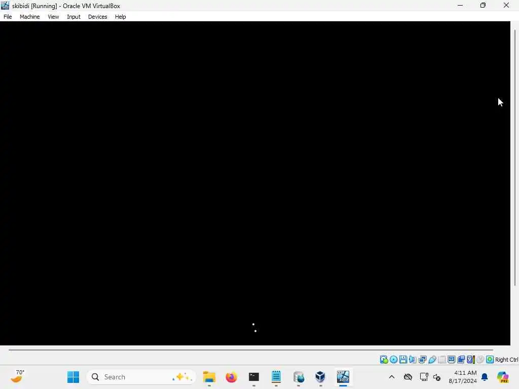
Task: Open the File menu
Action: coord(8,17)
